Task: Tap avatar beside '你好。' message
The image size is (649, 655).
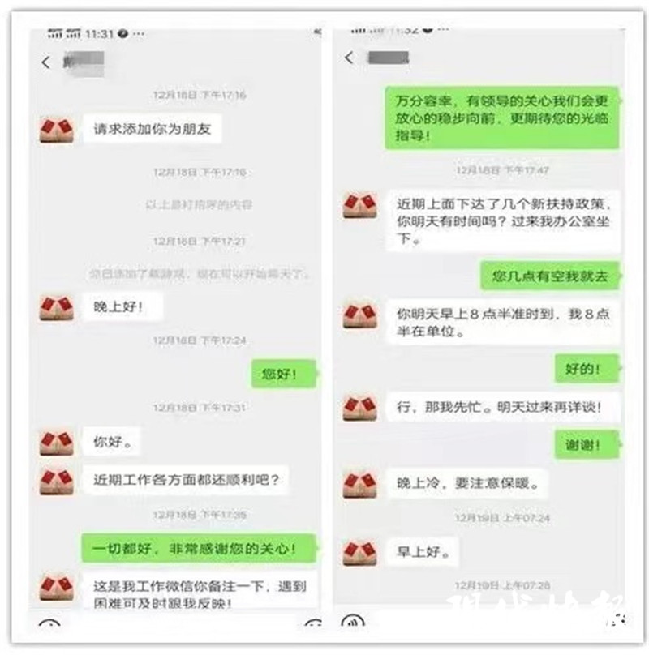Action: tap(57, 443)
